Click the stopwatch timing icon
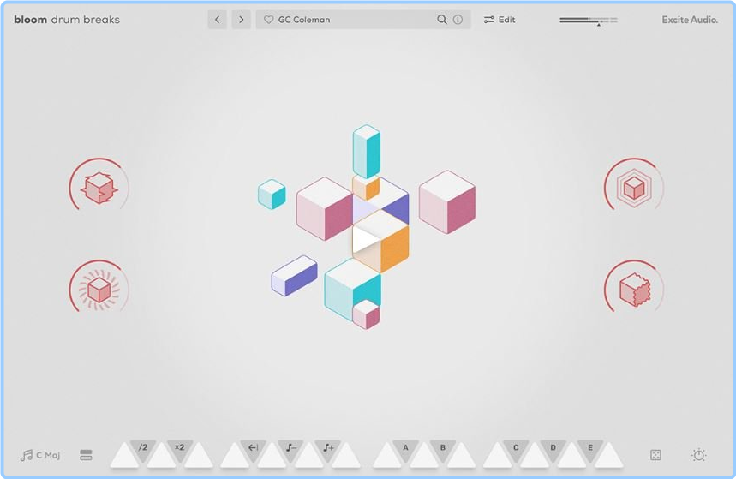 pos(699,455)
